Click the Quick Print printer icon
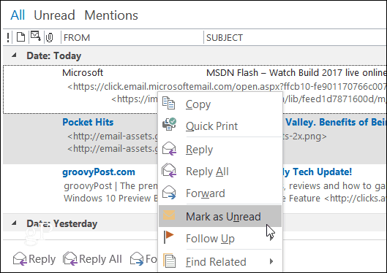The width and height of the screenshot is (387, 273). click(x=169, y=124)
